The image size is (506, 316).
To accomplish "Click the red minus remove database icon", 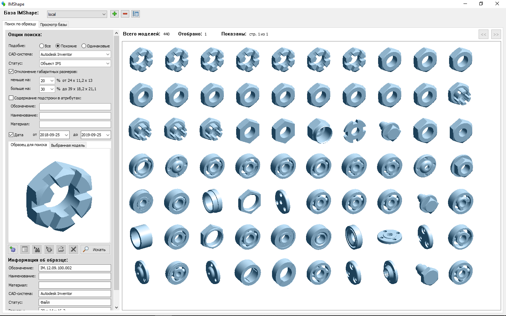I will point(125,14).
